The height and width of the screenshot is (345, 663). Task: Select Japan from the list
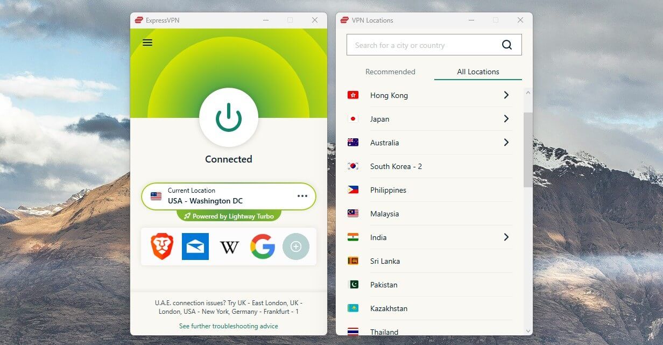click(x=380, y=119)
